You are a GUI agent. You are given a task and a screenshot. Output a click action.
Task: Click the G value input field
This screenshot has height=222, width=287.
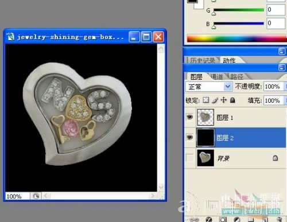point(276,10)
